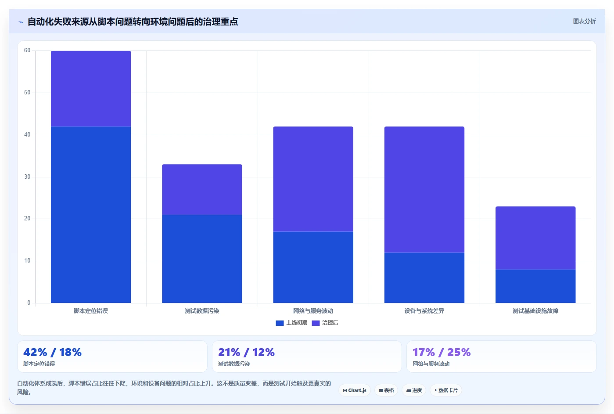Click the purple 治理后 bar for 测试数据污染
Image resolution: width=614 pixels, height=414 pixels.
tap(202, 190)
